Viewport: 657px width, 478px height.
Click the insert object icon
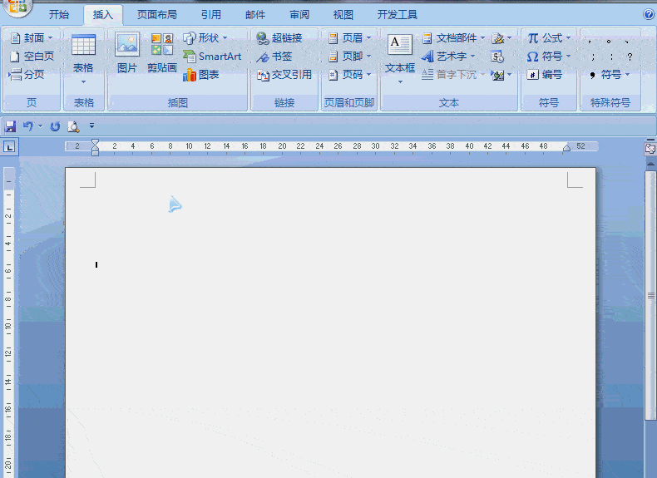498,75
